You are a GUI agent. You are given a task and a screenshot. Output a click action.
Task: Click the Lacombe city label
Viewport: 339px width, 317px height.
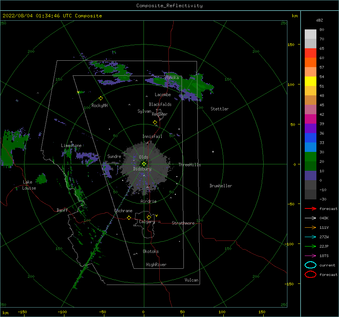[x=163, y=95]
